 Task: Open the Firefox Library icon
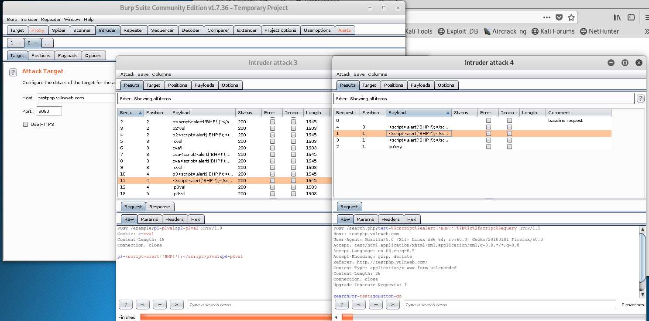click(617, 17)
